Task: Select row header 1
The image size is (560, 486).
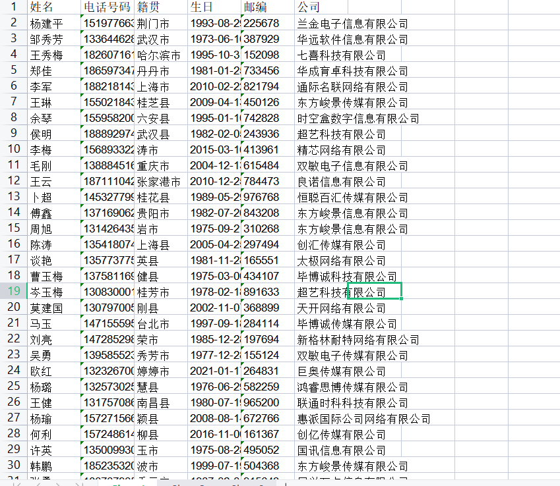Action: 13,7
